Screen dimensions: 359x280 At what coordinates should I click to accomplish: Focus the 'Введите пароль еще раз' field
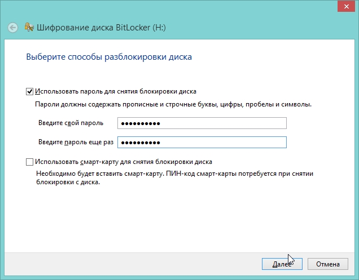pyautogui.click(x=202, y=142)
